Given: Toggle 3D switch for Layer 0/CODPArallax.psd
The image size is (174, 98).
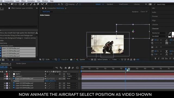Looking at the screenshot, I should click(60, 88).
